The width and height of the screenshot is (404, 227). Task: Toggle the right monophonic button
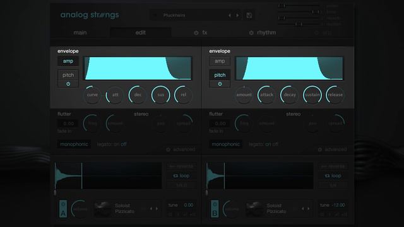click(x=226, y=144)
